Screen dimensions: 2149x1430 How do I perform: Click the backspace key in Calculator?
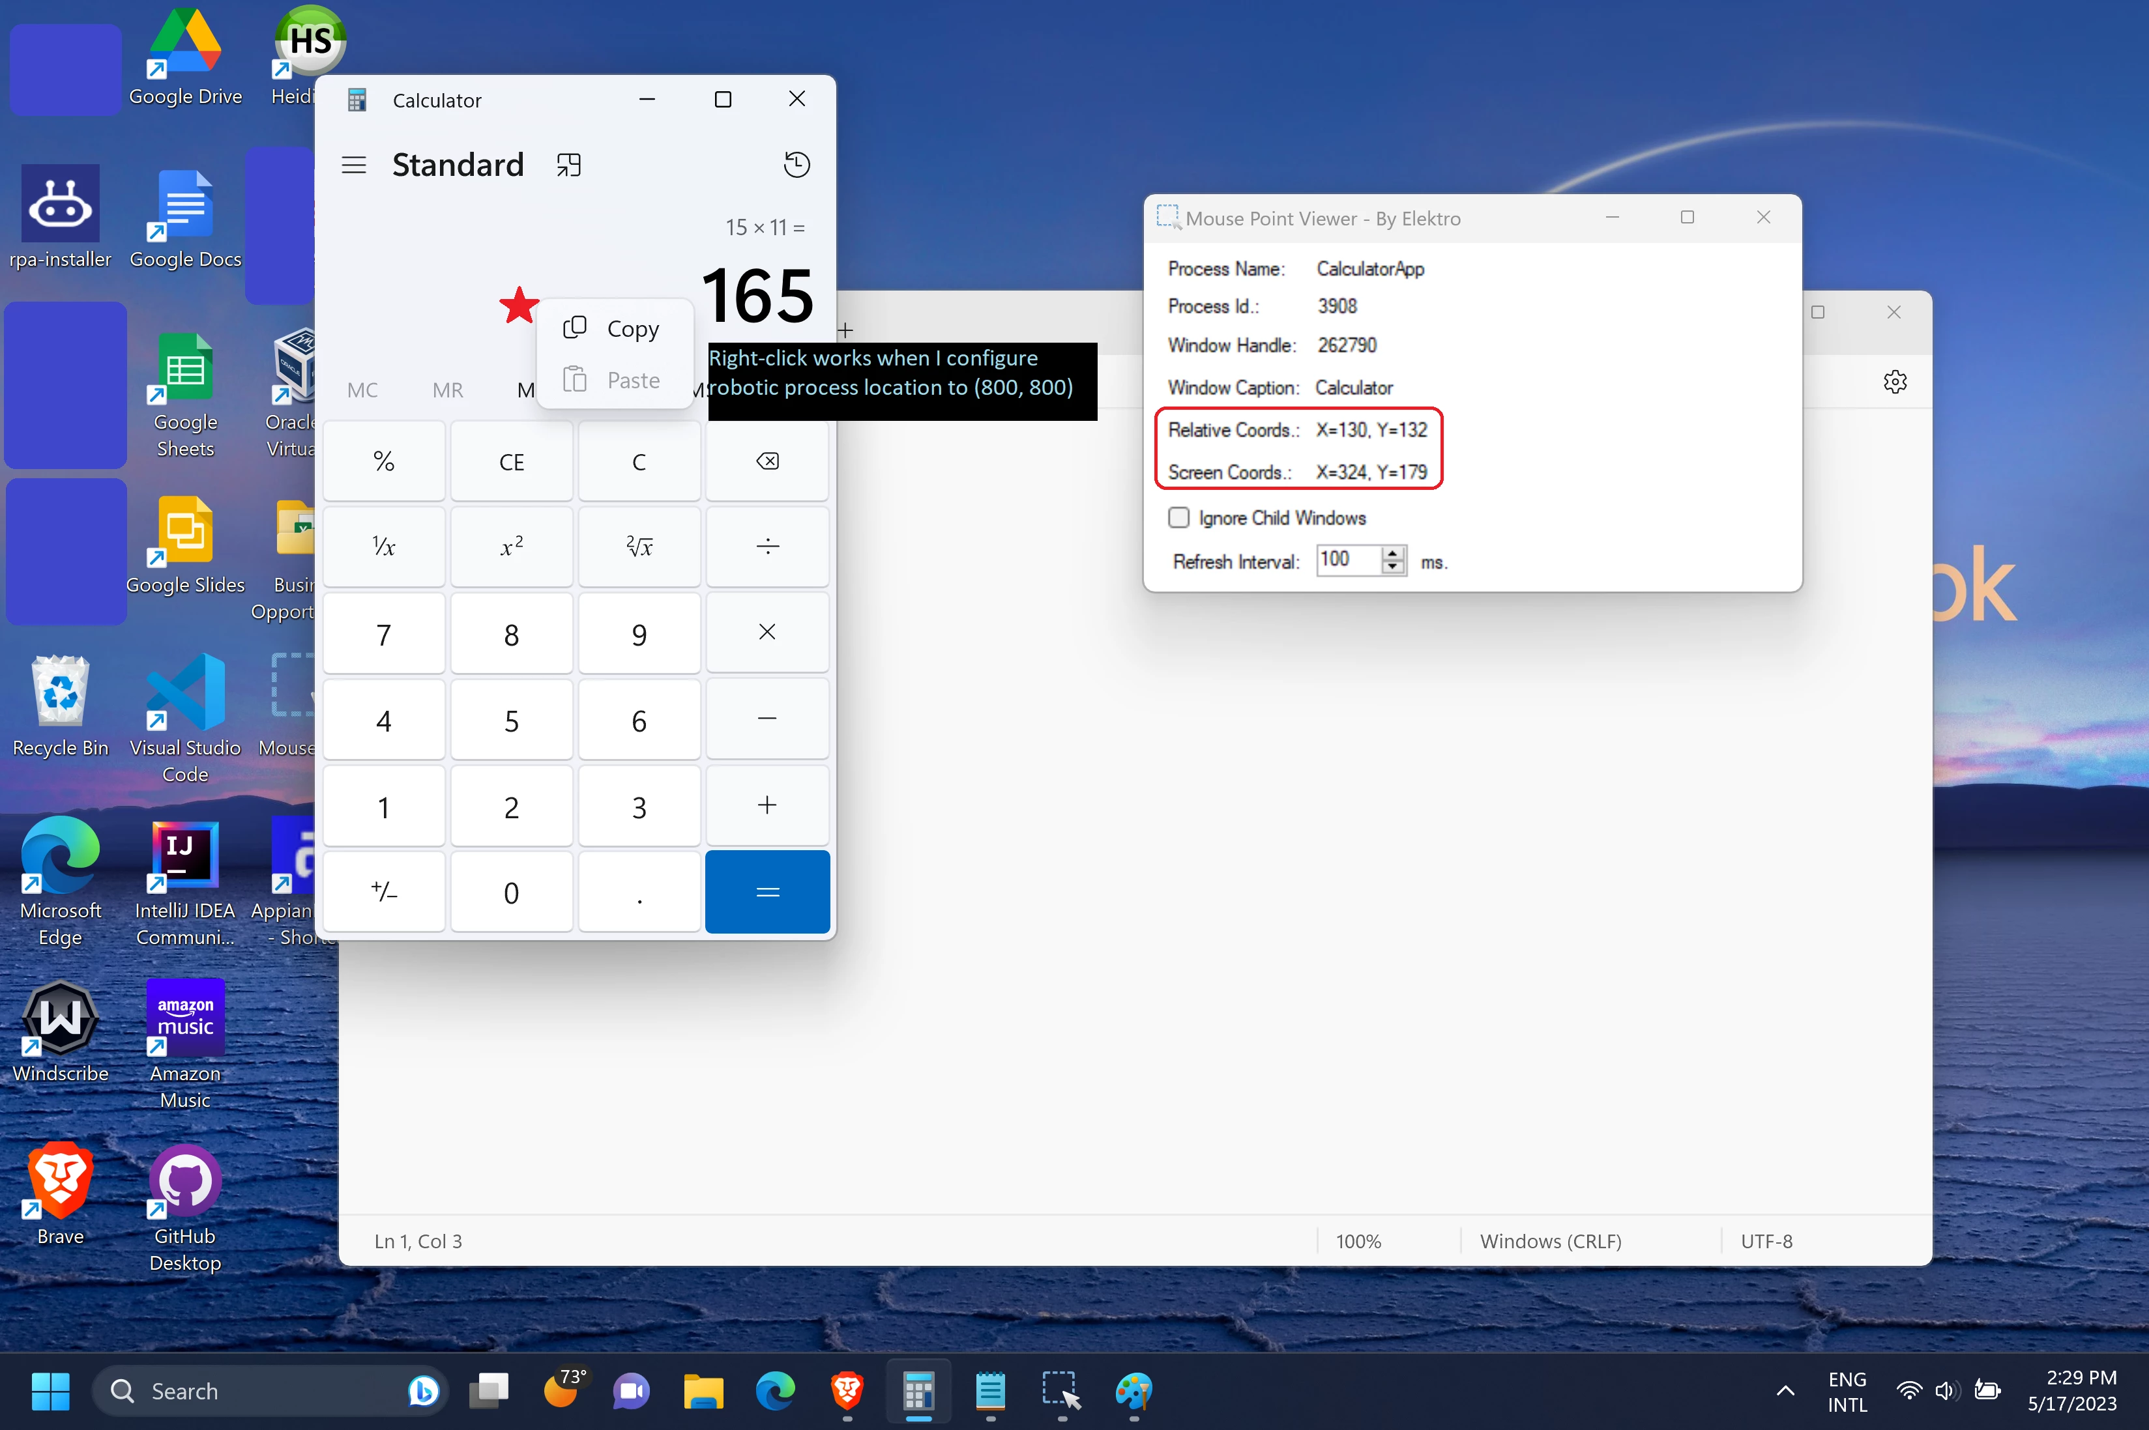tap(767, 461)
